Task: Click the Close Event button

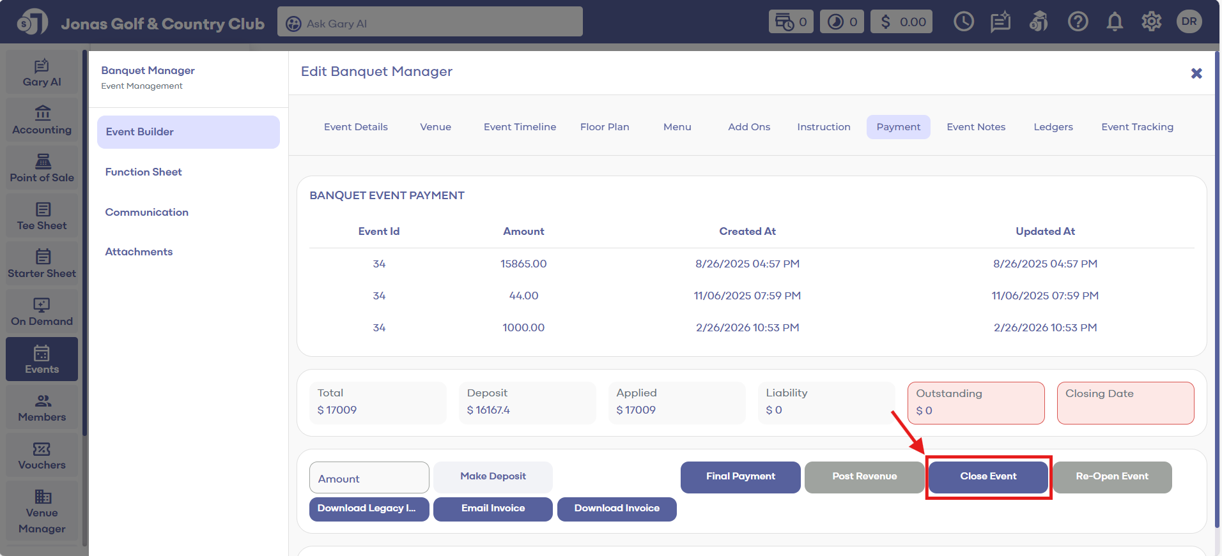Action: (987, 477)
